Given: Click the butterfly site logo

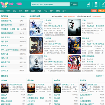Looking at the screenshot, I should (x=4, y=4).
